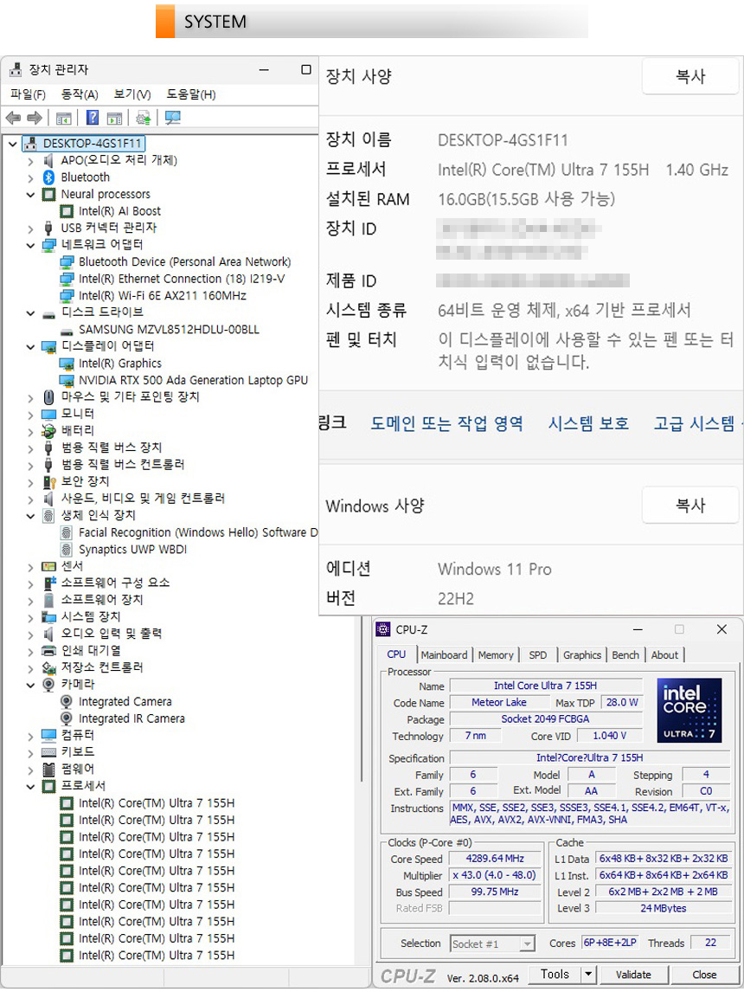Switch to the About tab in CPU-Z
This screenshot has height=992, width=744.
coord(664,654)
